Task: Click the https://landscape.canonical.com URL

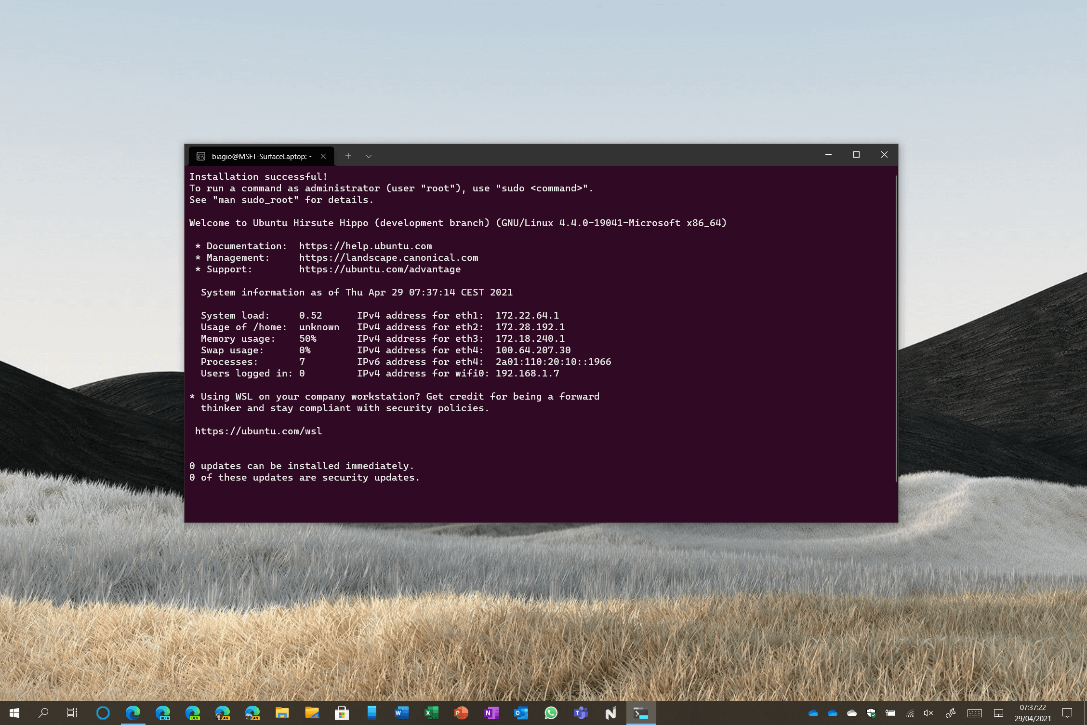Action: click(388, 257)
